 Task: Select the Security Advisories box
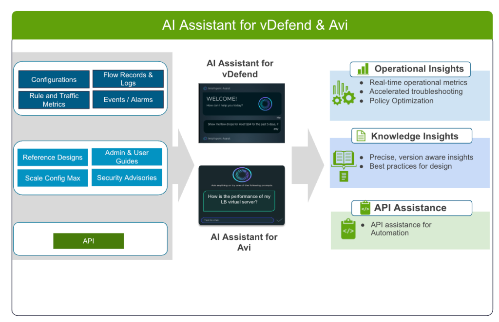pyautogui.click(x=127, y=177)
